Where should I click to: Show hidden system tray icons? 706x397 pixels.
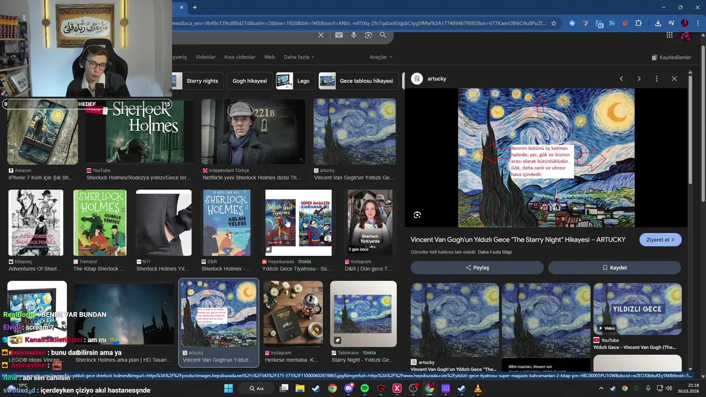click(x=601, y=388)
